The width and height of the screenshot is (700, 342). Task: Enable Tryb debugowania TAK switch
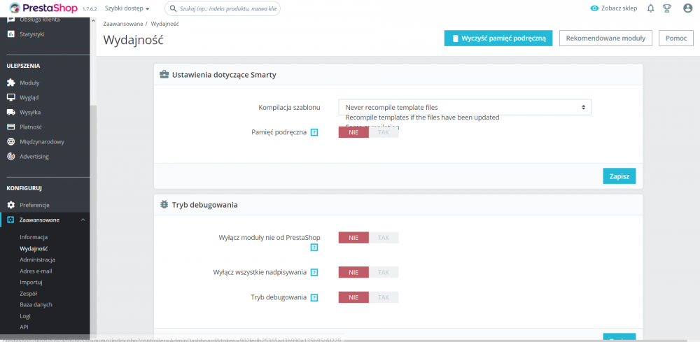383,297
